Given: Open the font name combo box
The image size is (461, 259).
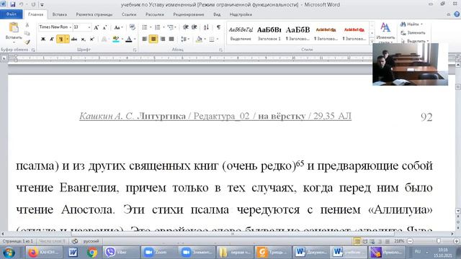Looking at the screenshot, I should tap(55, 27).
